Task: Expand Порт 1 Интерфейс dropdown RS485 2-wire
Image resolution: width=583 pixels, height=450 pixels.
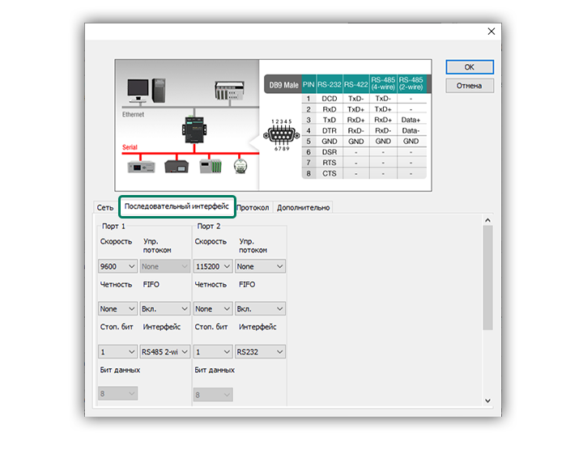Action: (x=165, y=352)
